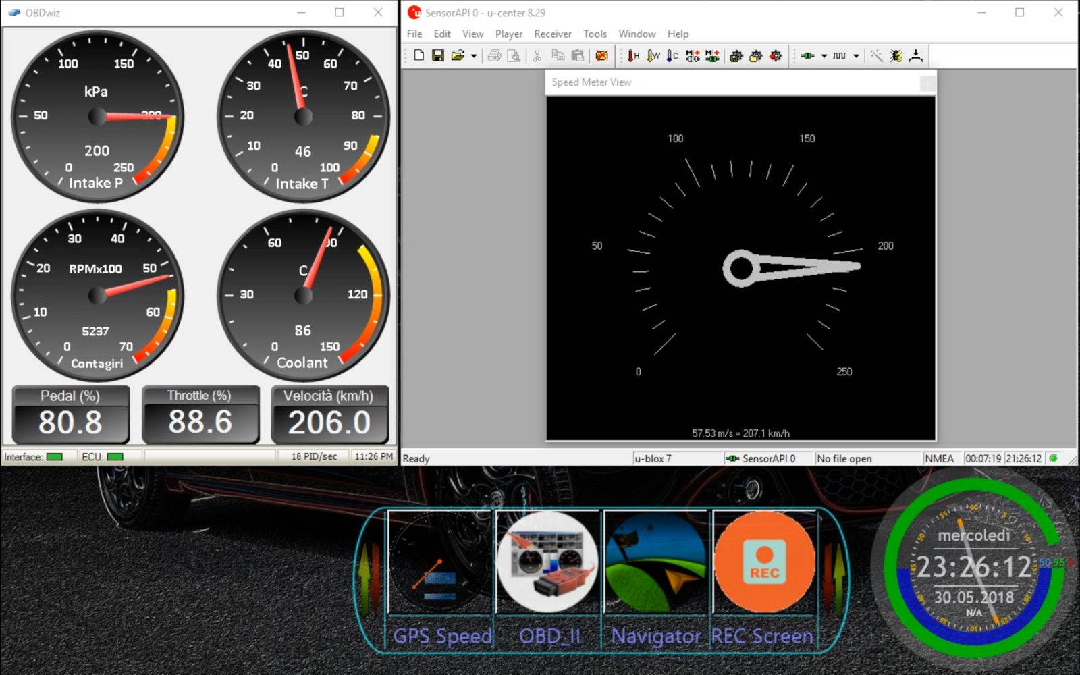Click the gear icon with red arrow

point(776,55)
